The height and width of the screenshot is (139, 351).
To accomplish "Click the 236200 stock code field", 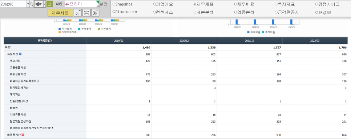I will 13,4.
